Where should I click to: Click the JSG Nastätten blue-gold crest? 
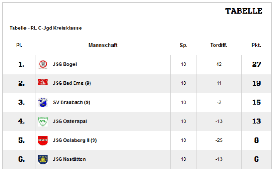[43, 159]
